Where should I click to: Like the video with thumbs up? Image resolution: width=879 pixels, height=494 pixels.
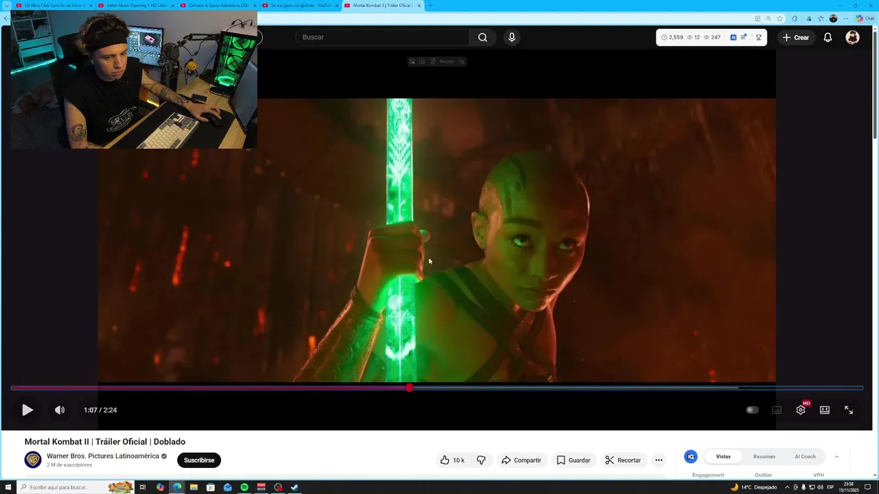[452, 460]
